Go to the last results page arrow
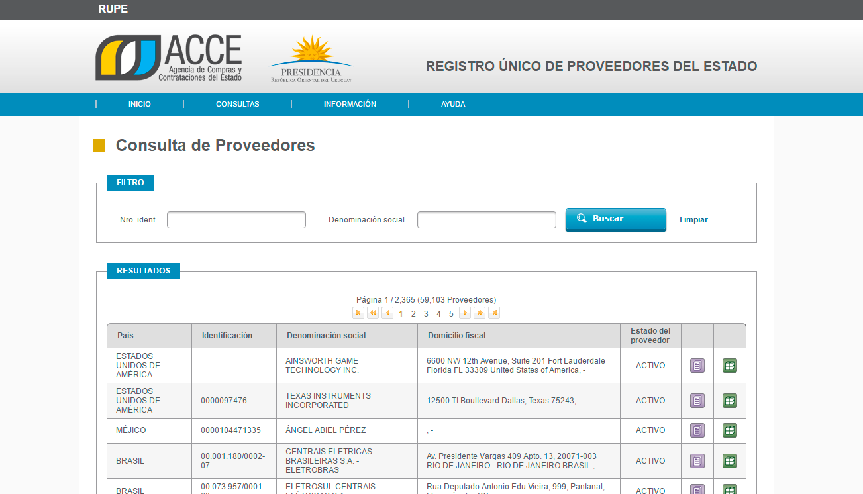The height and width of the screenshot is (494, 863). pyautogui.click(x=494, y=313)
